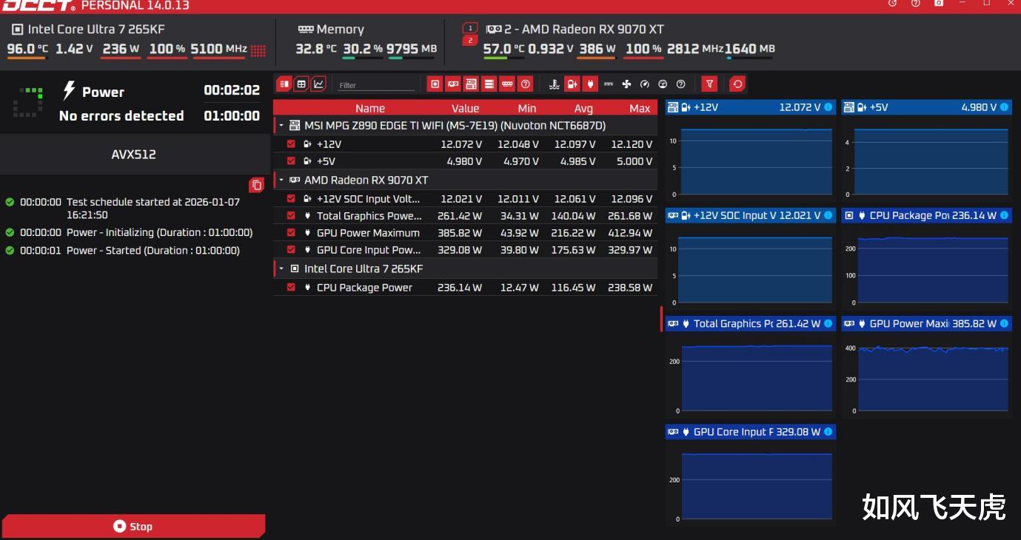
Task: Toggle the temperature sensor type filter
Action: coord(555,84)
